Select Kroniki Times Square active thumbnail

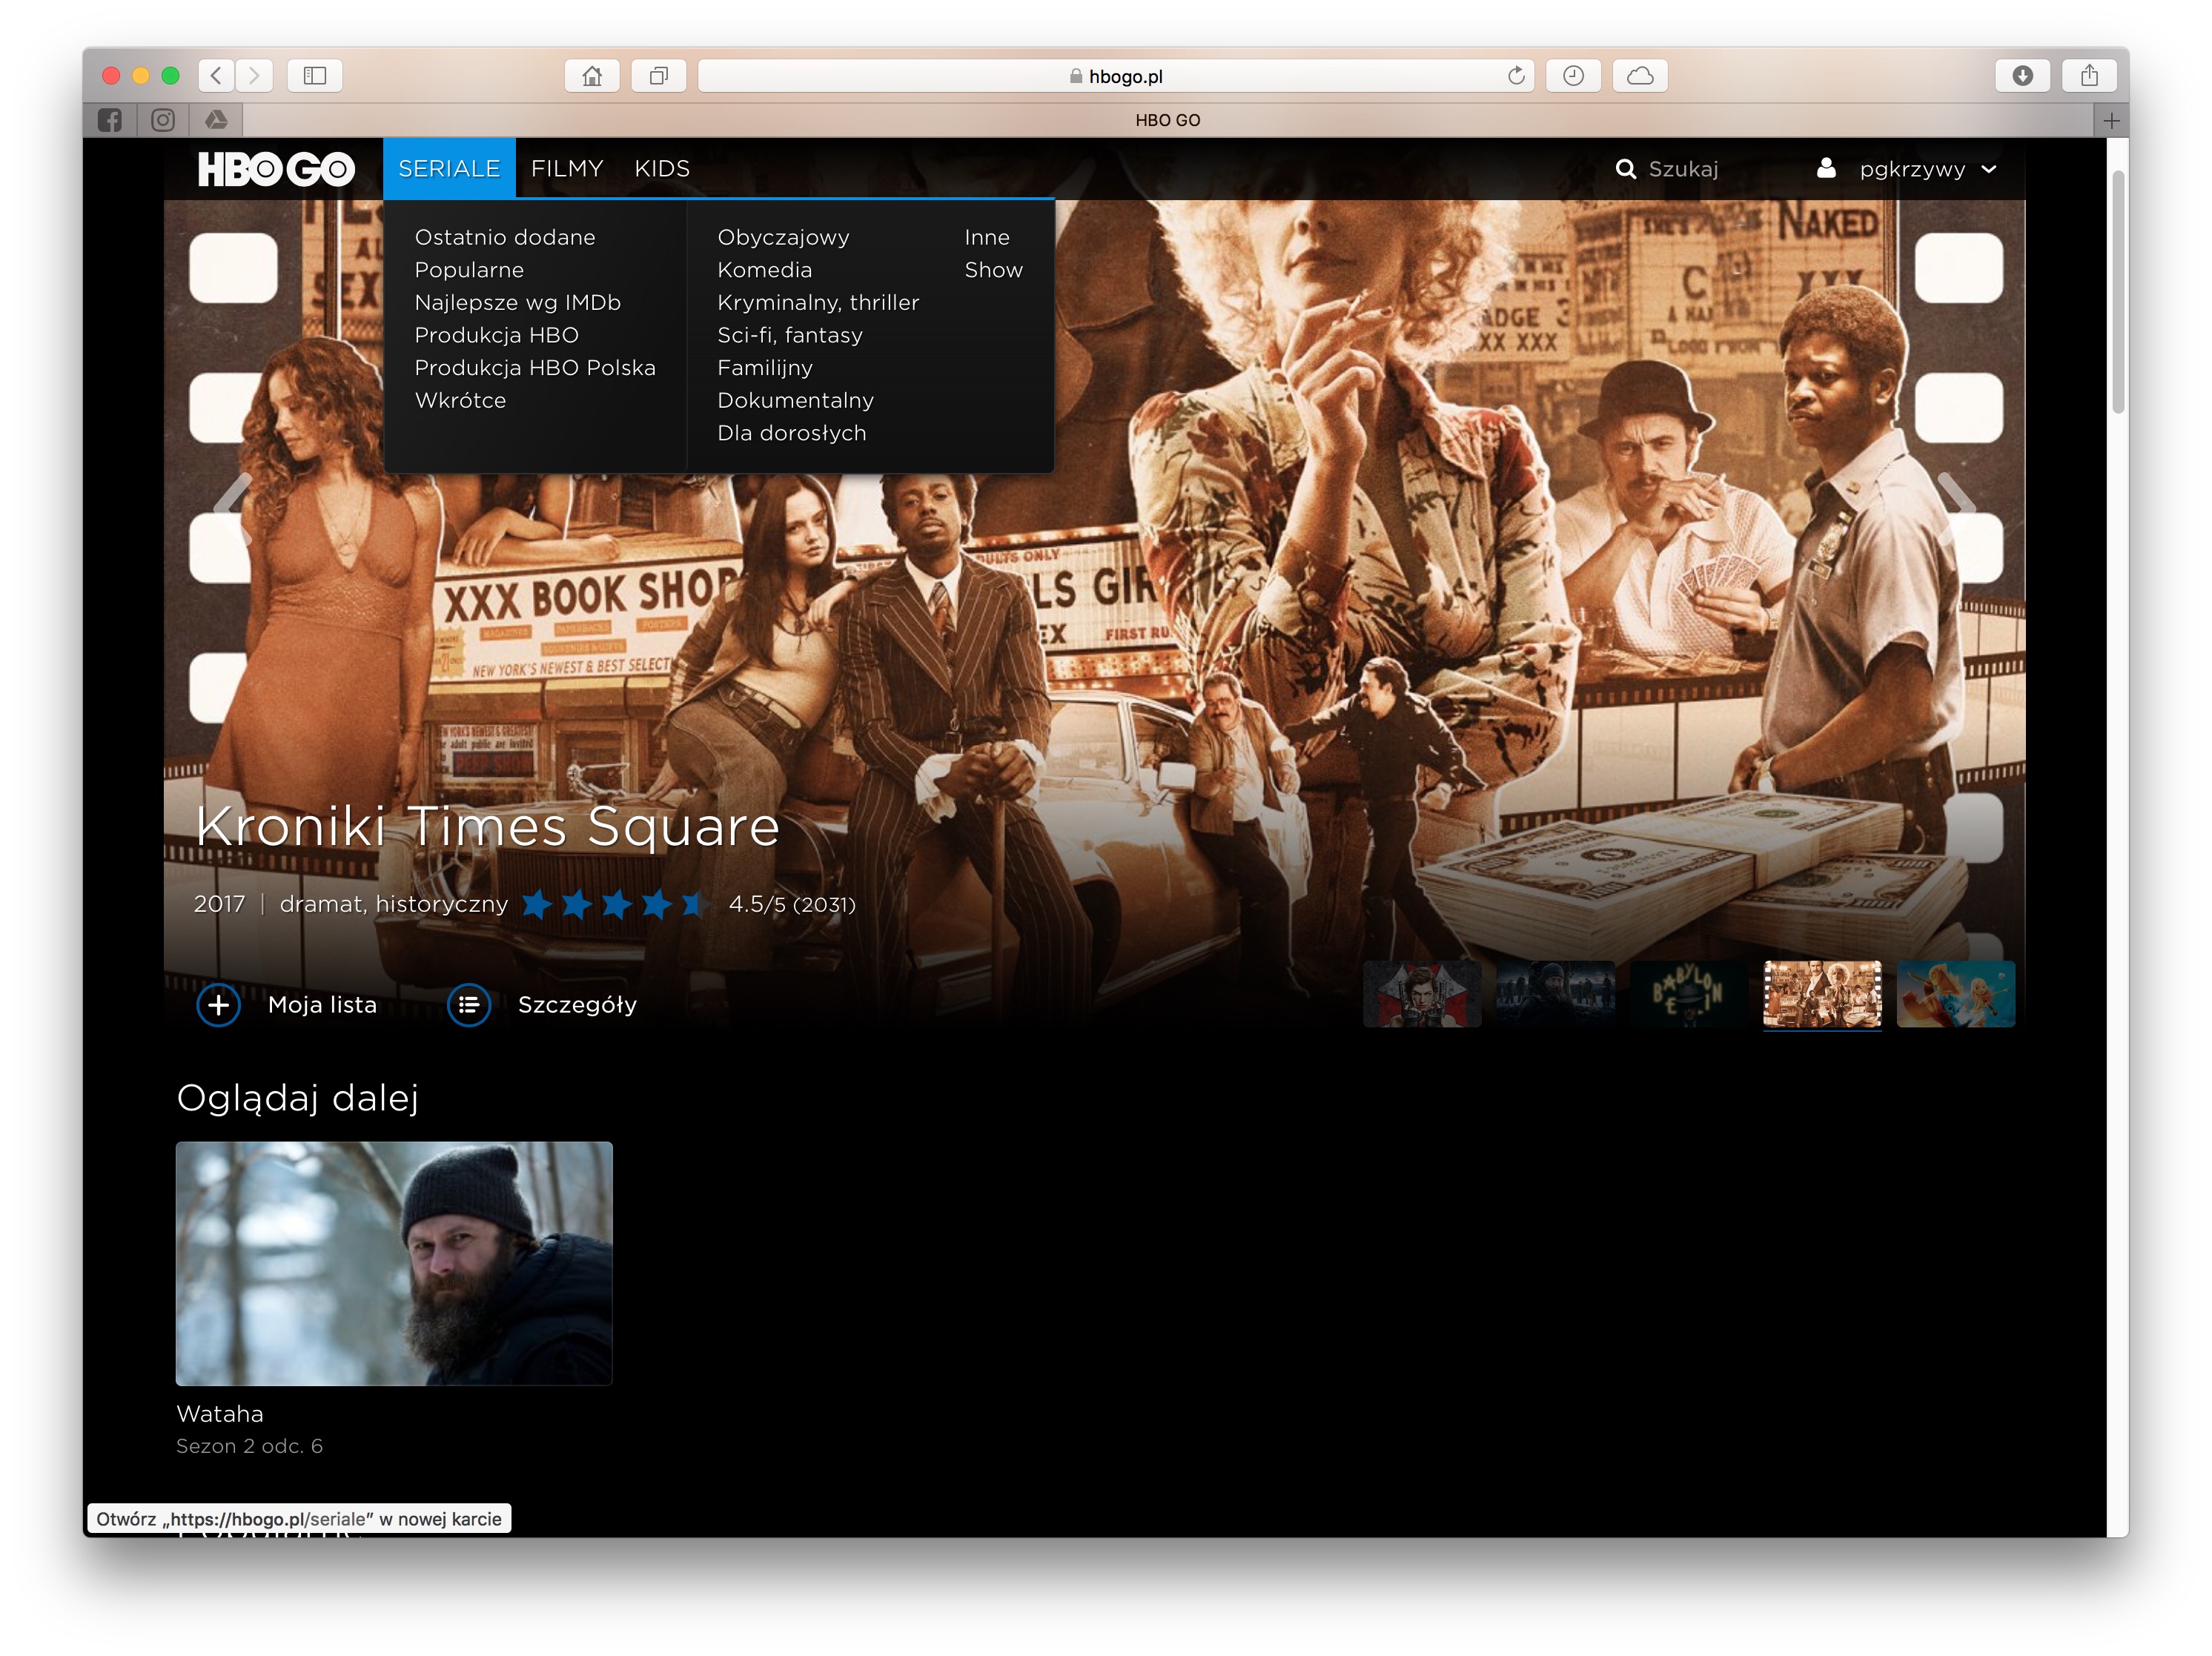(1822, 994)
